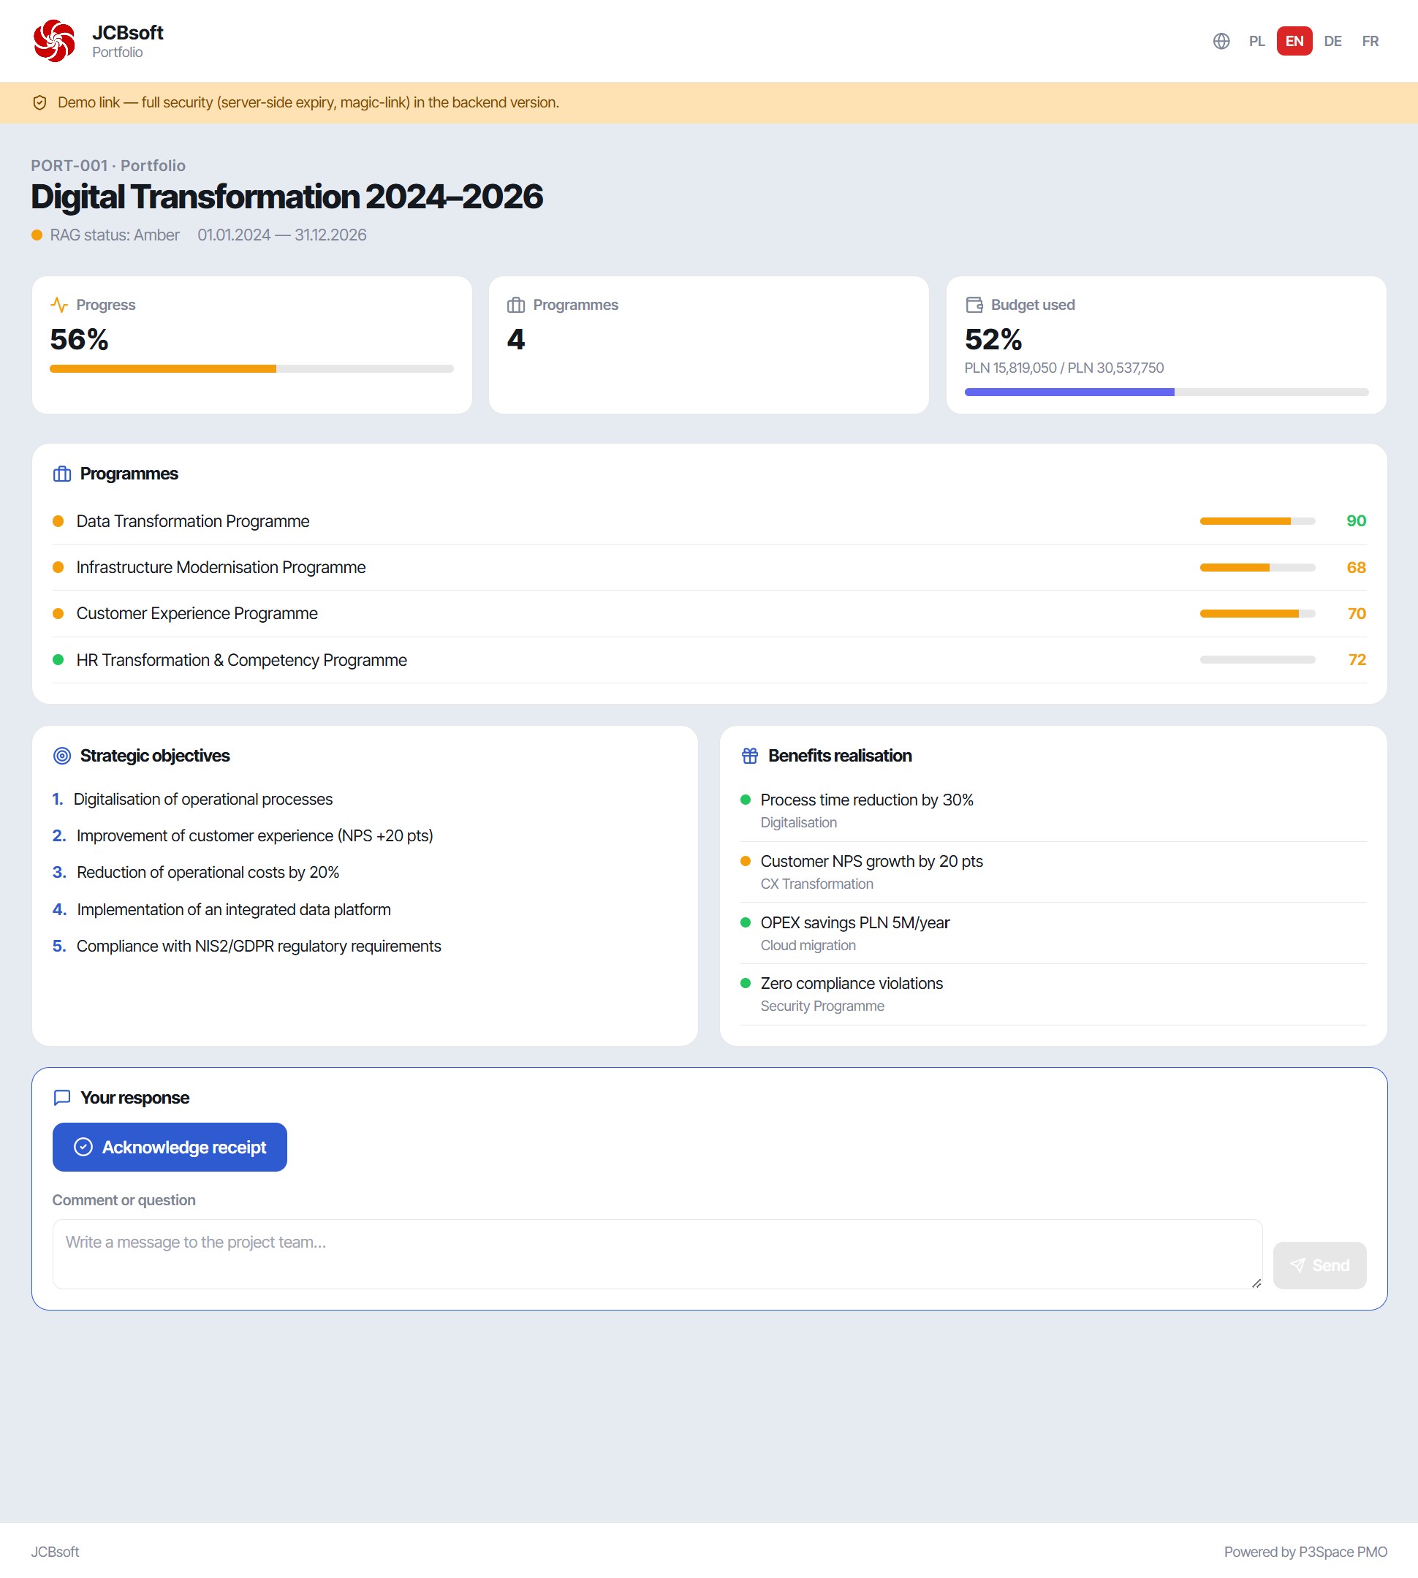1418x1578 pixels.
Task: Click budget amount PLN 15,819,050 / PLN 30,537,750
Action: tap(1063, 368)
